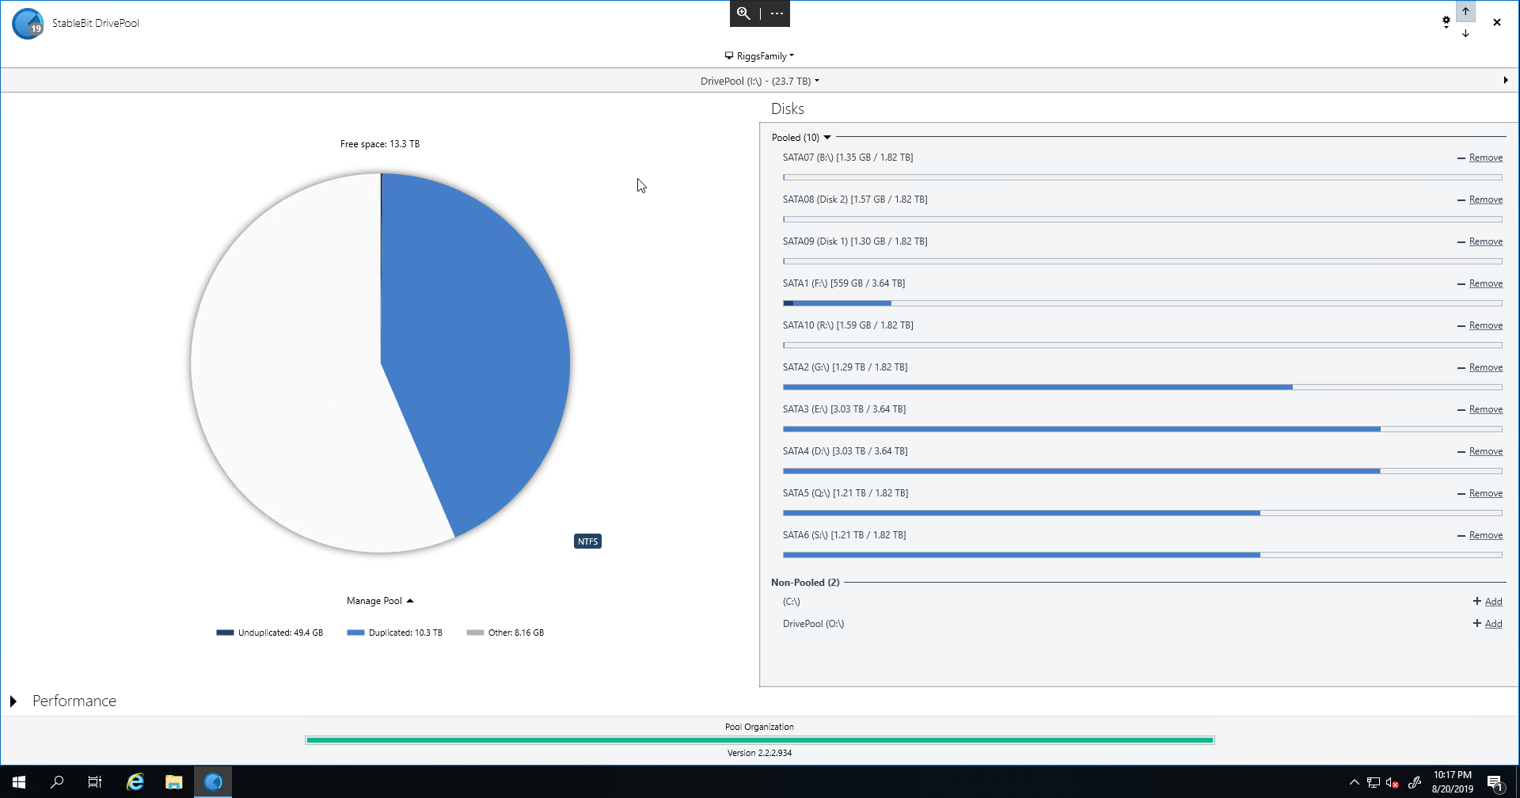Expand the Performance section

coord(13,701)
